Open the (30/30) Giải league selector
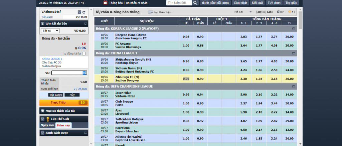342x146 pixels. pos(265,12)
